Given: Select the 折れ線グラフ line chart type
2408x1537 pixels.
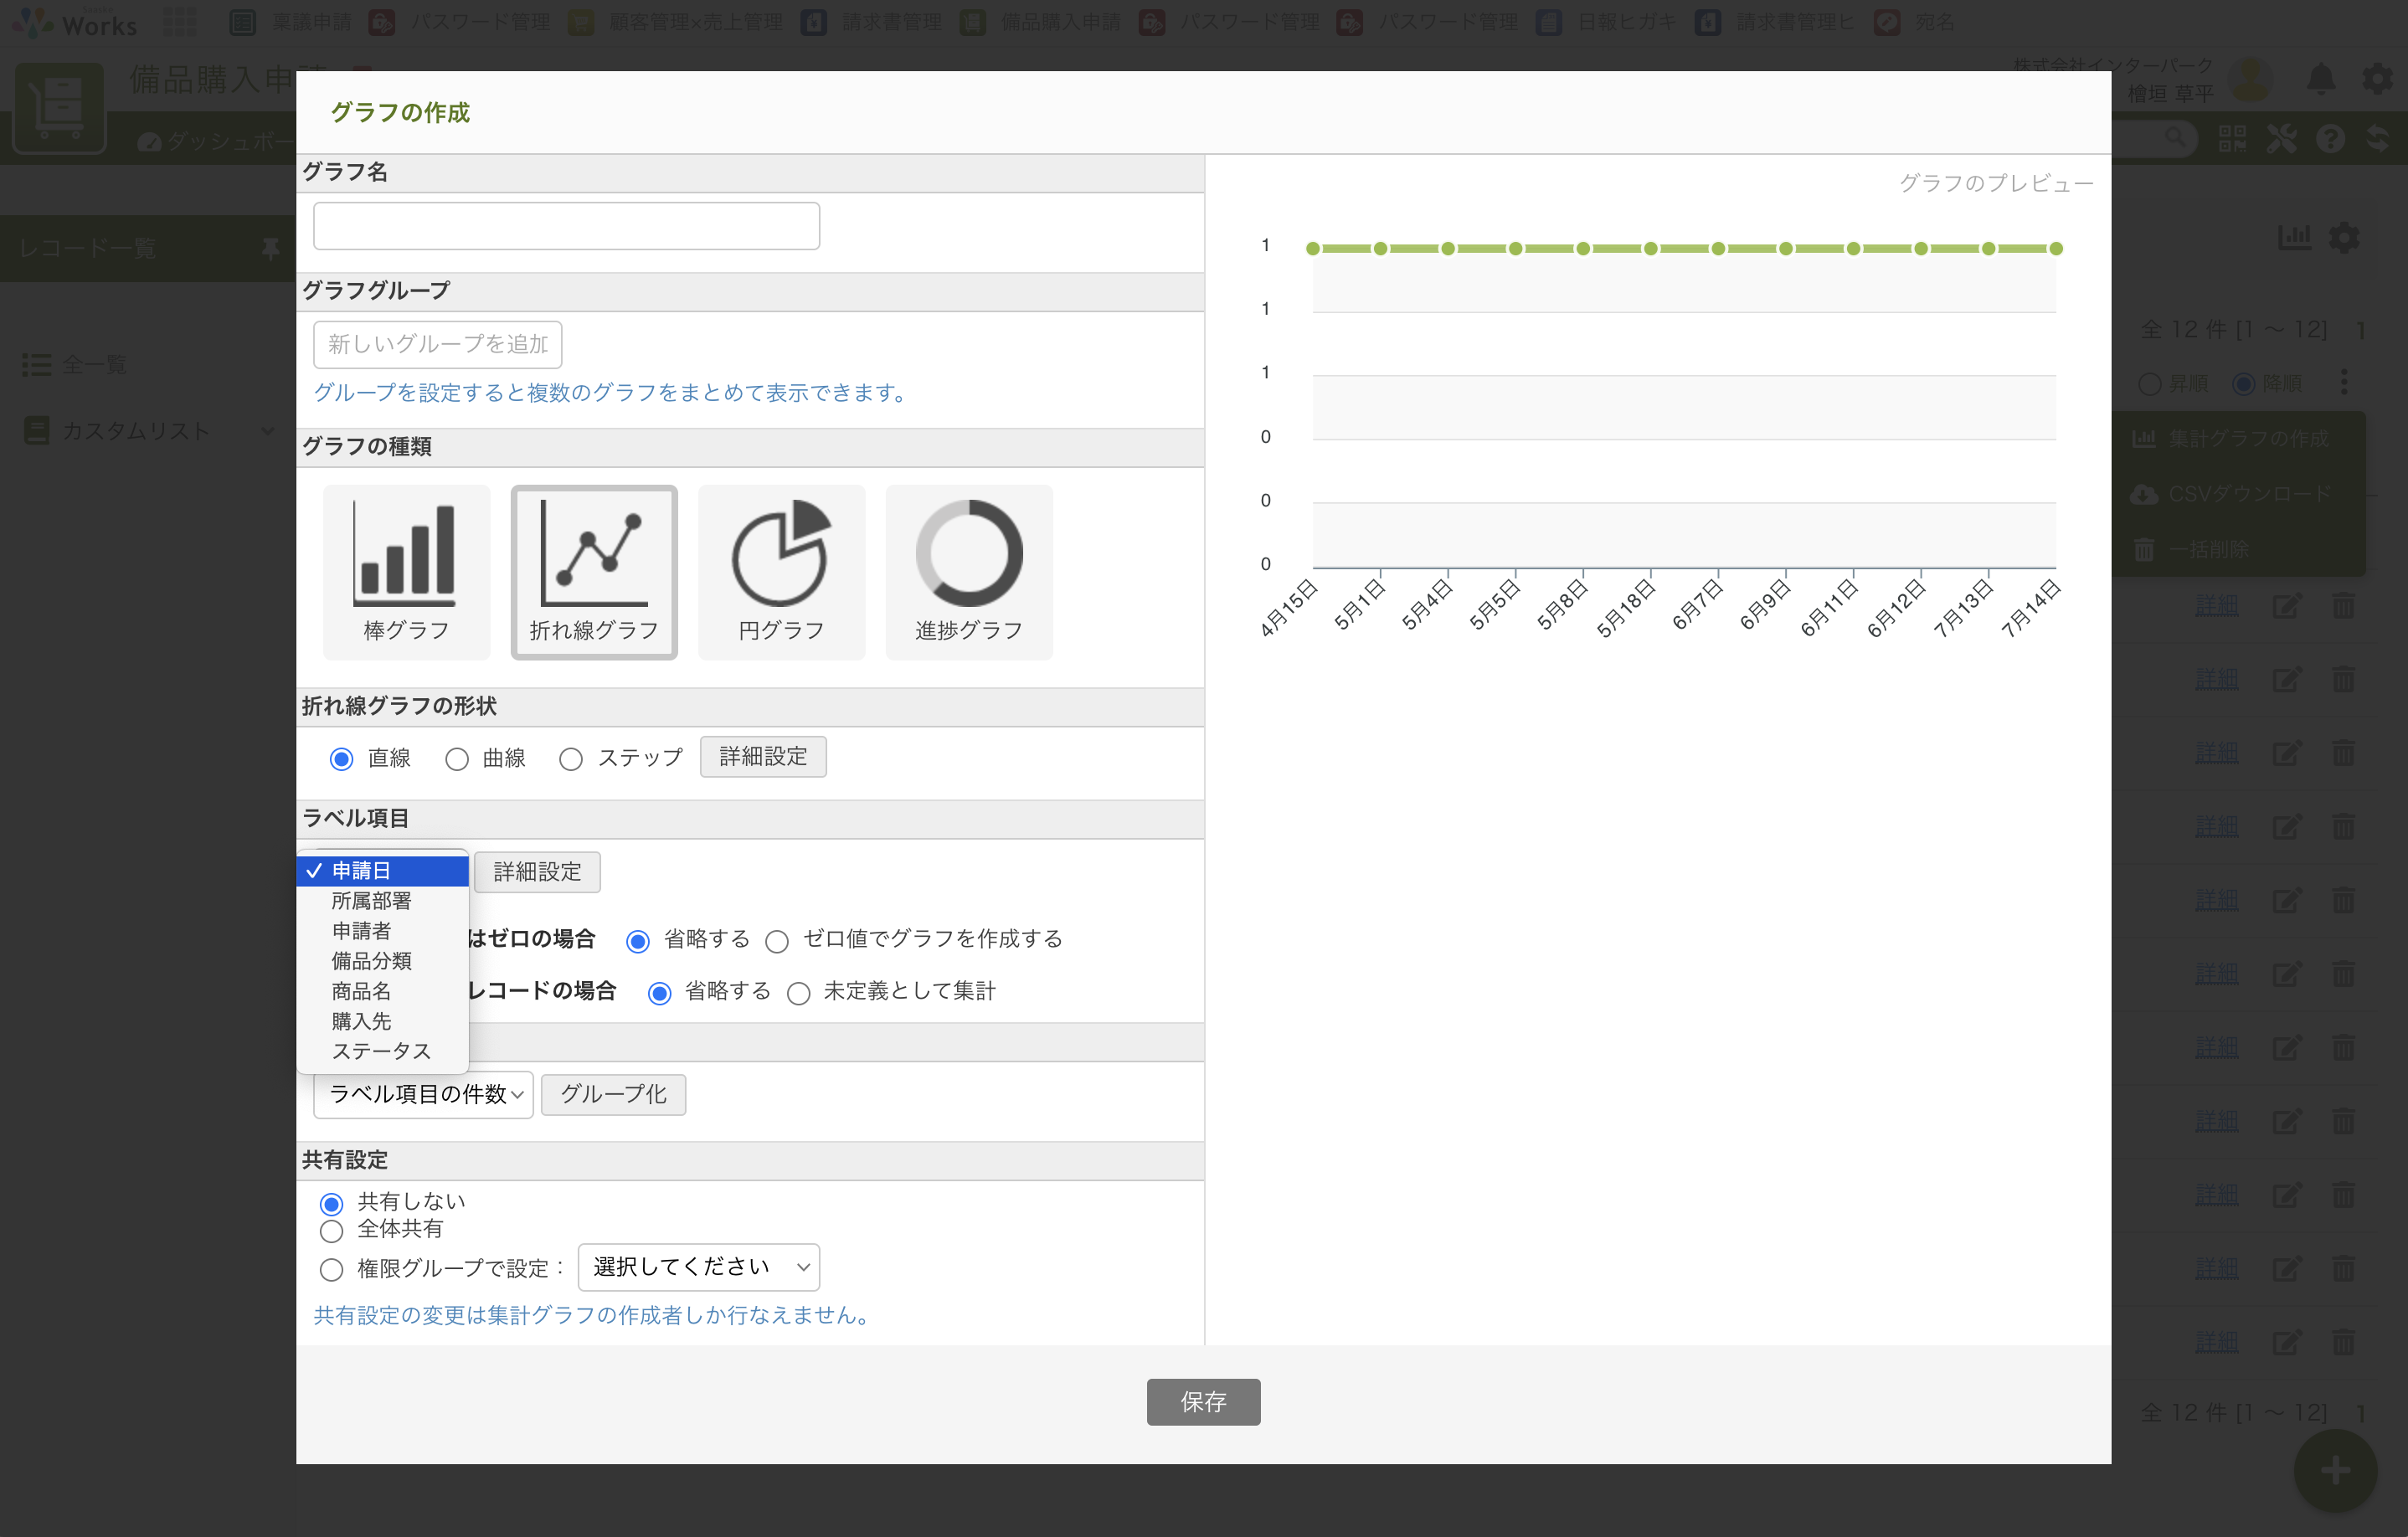Looking at the screenshot, I should point(594,572).
